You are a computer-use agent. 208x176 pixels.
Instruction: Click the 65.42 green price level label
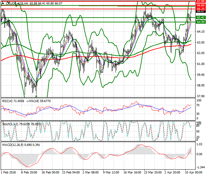(x=201, y=18)
